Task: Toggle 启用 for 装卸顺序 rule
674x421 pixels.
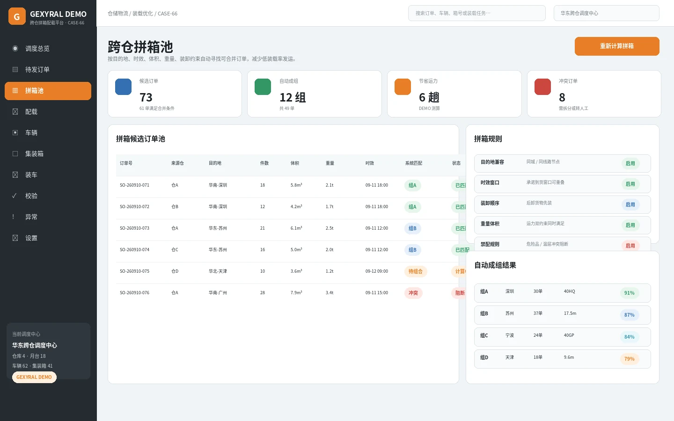Action: [630, 205]
